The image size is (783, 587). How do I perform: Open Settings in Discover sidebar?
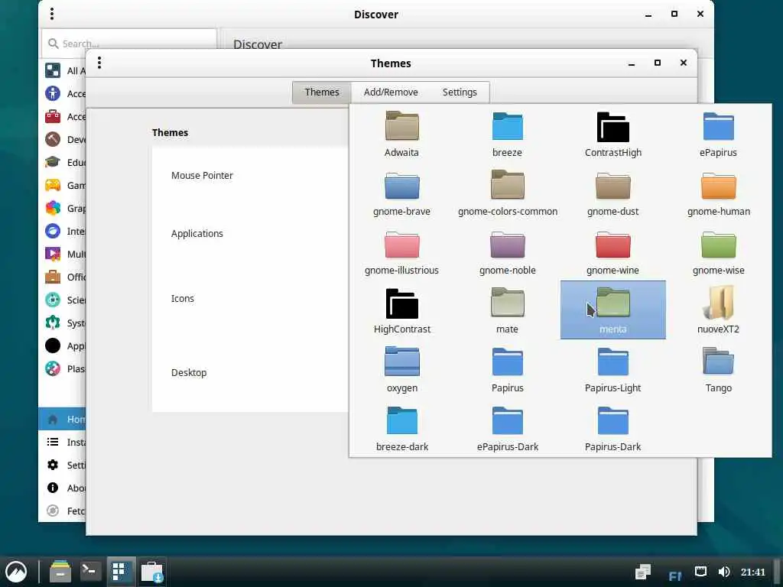(63, 465)
